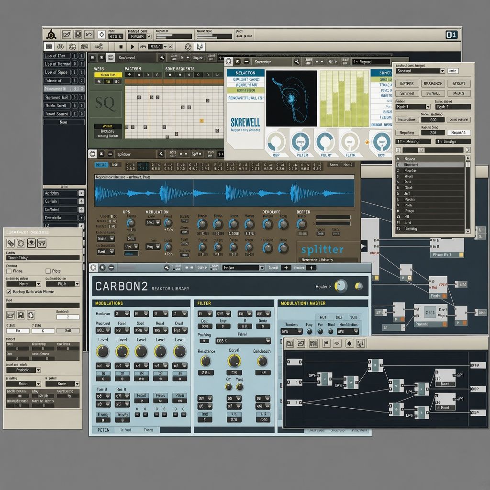Toggle the plus button on the Cafbeird row
Image resolution: width=490 pixels, height=490 pixels.
click(81, 210)
